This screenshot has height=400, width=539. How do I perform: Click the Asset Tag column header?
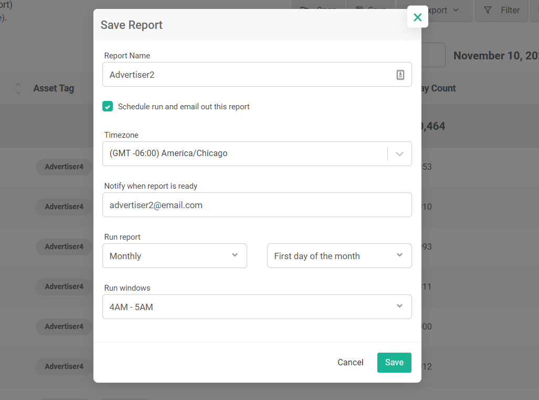point(54,88)
